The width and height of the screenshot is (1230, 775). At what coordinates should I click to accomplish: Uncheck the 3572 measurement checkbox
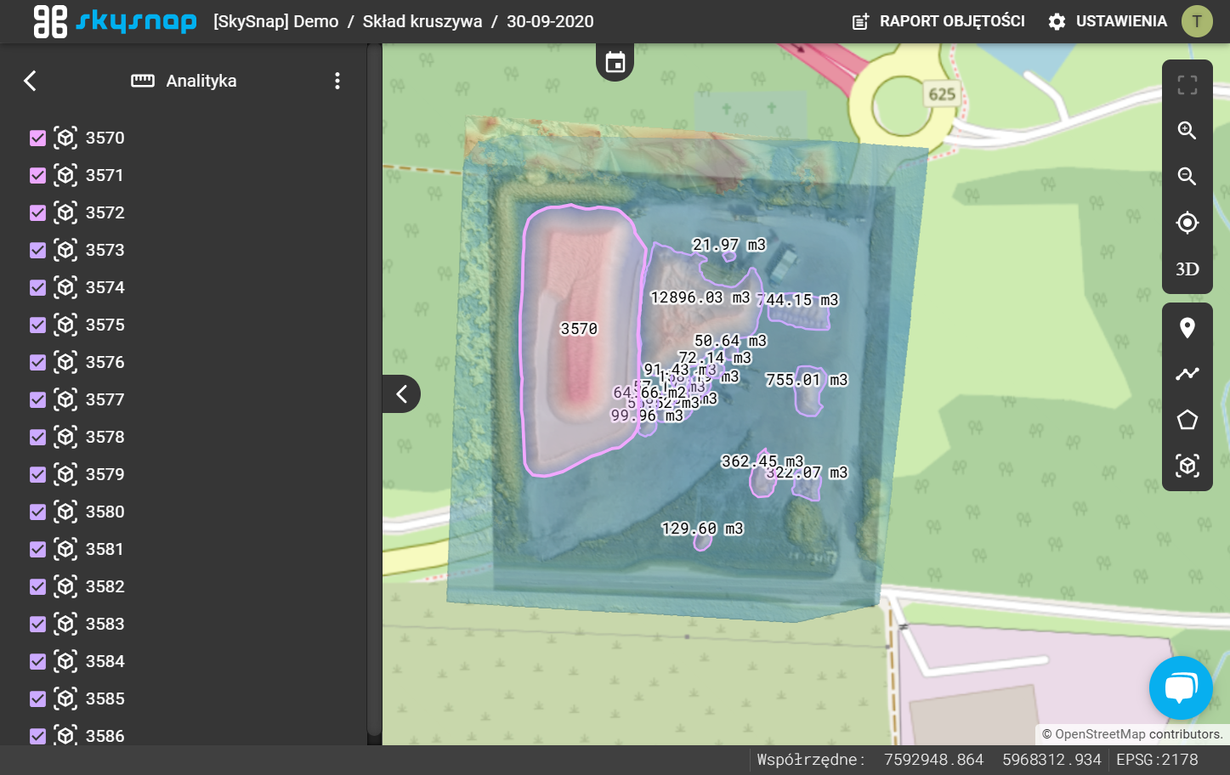point(37,212)
